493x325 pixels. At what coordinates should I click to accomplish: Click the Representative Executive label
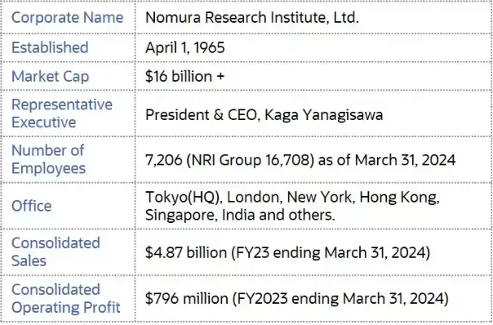62,113
